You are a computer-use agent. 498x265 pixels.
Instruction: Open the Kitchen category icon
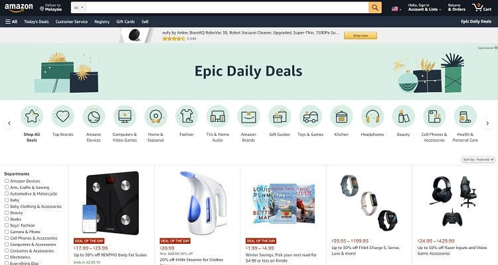click(341, 117)
